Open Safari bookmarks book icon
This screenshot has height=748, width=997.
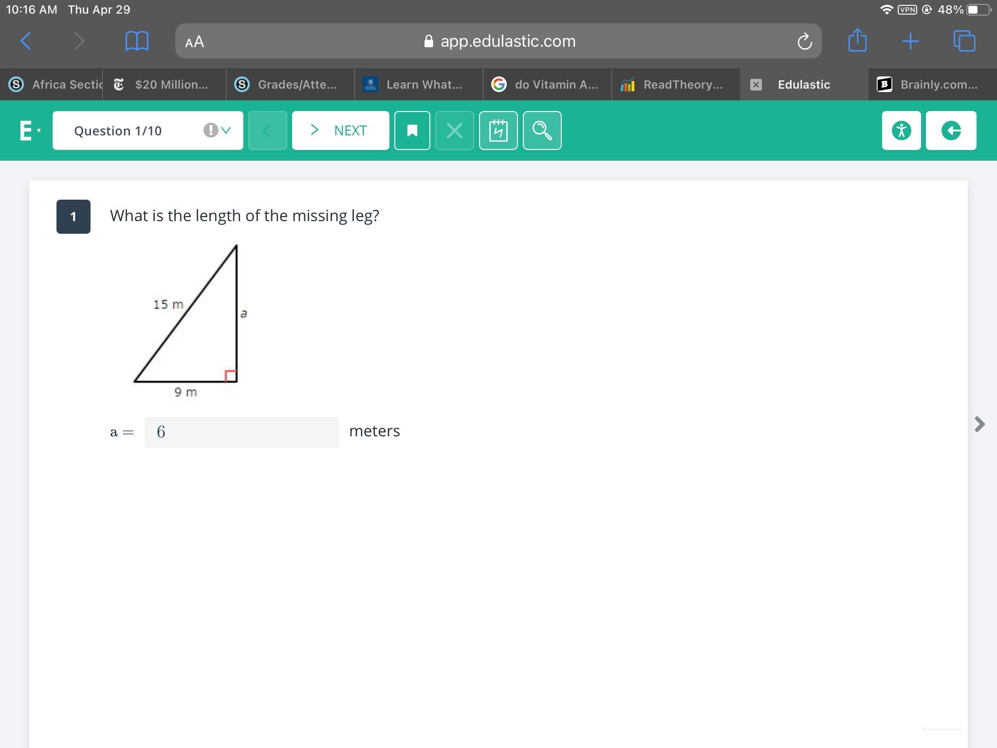tap(137, 41)
